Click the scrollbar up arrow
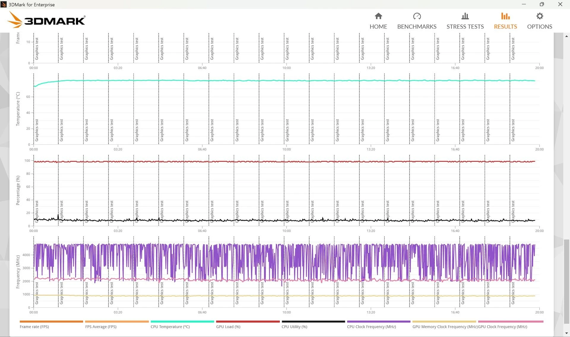 point(566,36)
